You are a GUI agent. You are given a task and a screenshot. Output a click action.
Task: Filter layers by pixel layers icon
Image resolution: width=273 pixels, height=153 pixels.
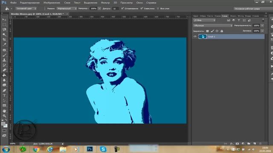(229, 20)
